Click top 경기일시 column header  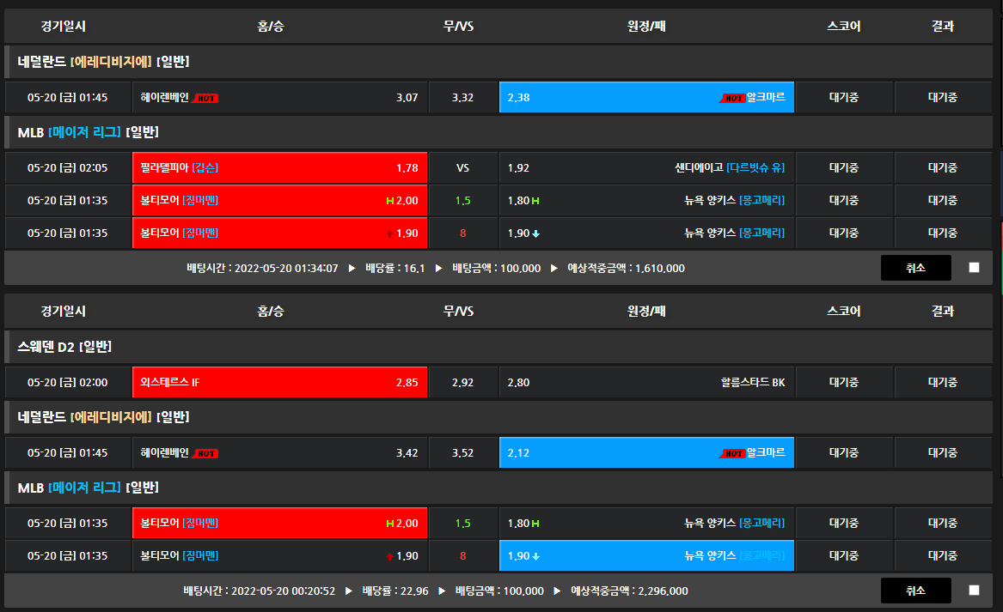click(64, 26)
